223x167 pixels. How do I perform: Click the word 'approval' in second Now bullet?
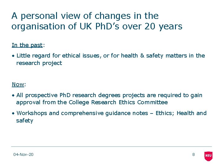point(28,103)
